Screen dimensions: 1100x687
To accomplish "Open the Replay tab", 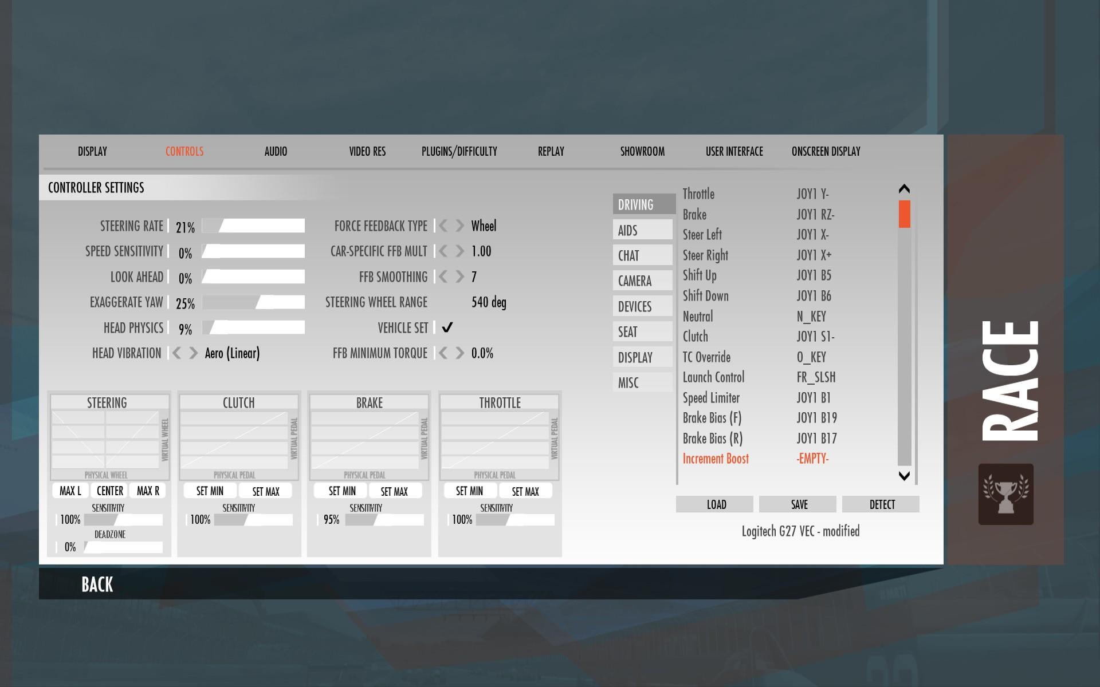I will tap(551, 152).
